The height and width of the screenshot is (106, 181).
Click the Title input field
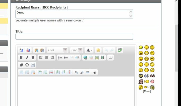click(x=74, y=37)
